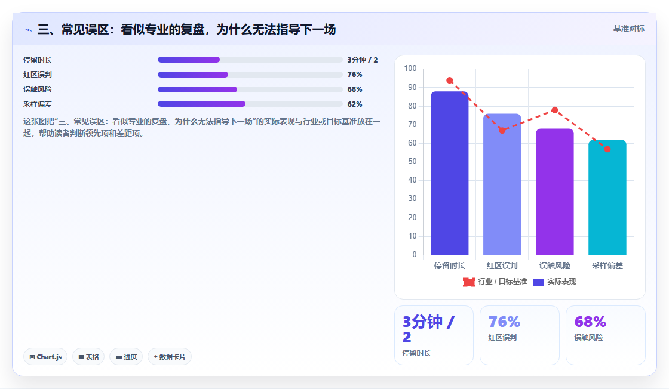Toggle the 实际表现 legend item

[x=554, y=282]
